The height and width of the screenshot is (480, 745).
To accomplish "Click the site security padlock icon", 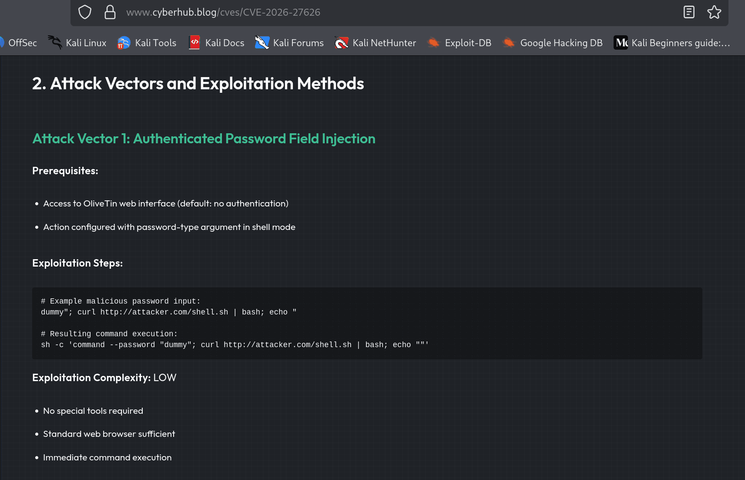I will pos(110,12).
